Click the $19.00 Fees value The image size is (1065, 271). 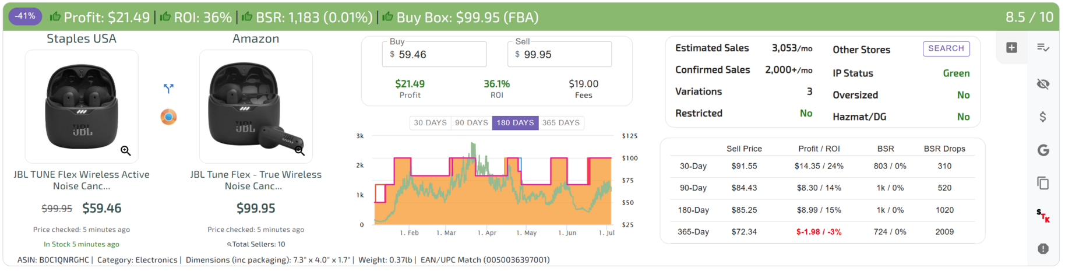583,84
